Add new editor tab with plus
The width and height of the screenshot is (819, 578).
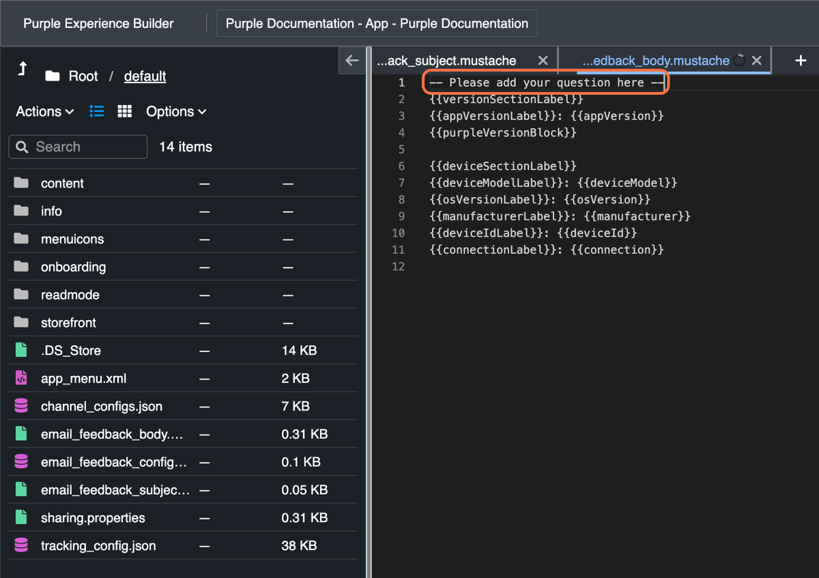pos(801,60)
